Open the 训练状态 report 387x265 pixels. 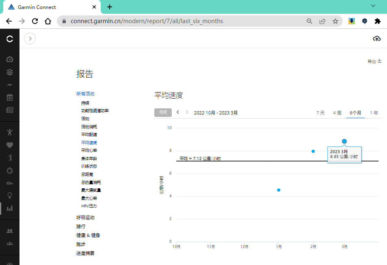(89, 166)
